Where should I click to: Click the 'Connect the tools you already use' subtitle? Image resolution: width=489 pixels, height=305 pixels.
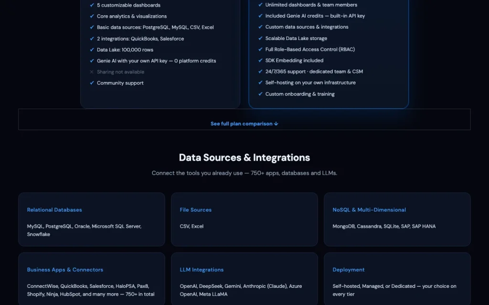[x=244, y=173]
